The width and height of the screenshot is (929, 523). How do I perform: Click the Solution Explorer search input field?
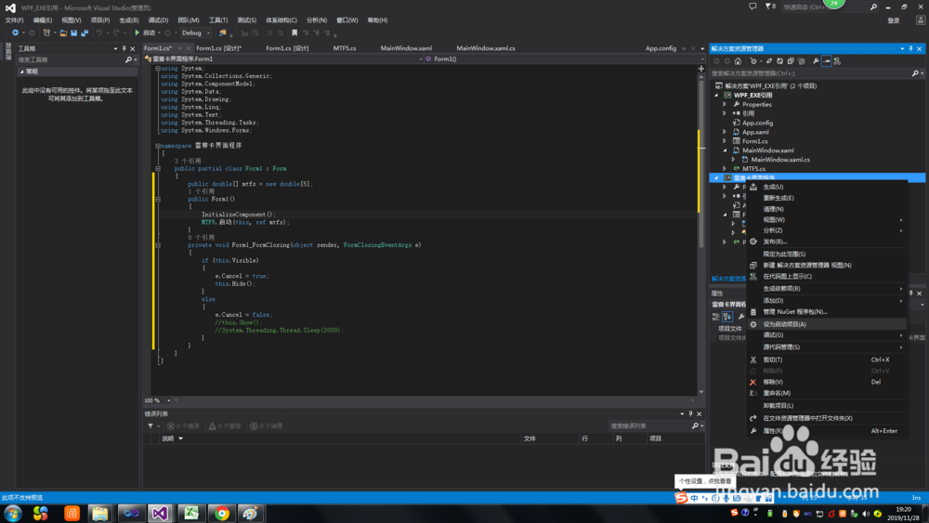(809, 73)
